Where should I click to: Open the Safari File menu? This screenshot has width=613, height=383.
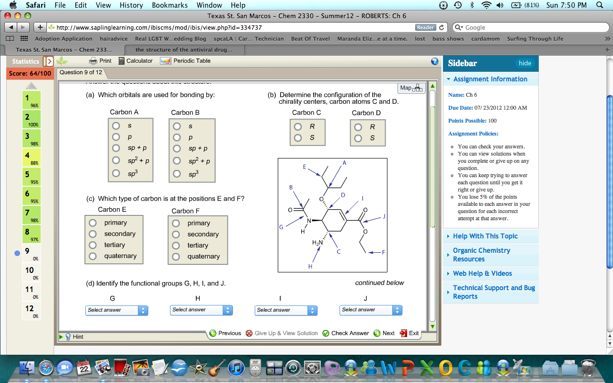coord(60,5)
